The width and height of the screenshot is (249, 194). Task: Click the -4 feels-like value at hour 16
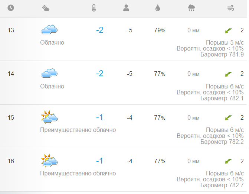(130, 161)
